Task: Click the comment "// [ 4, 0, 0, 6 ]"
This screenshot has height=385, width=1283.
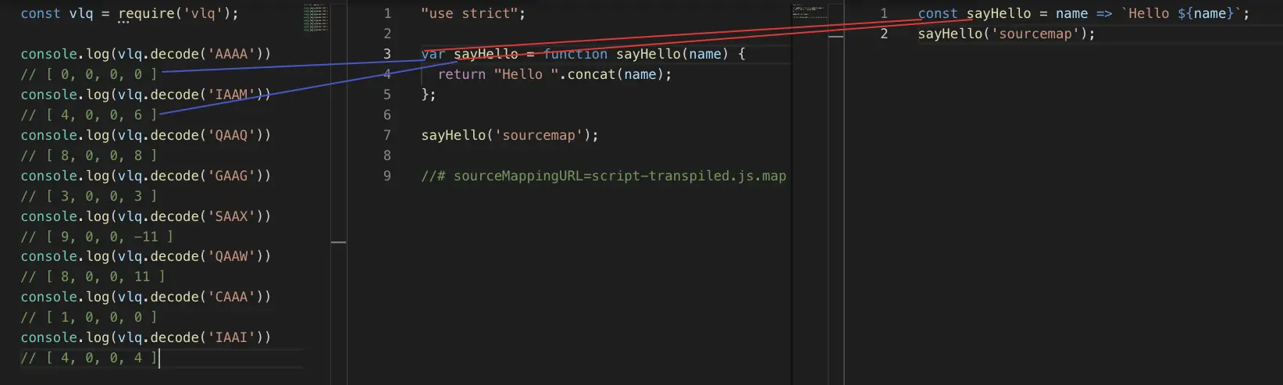Action: pos(89,115)
